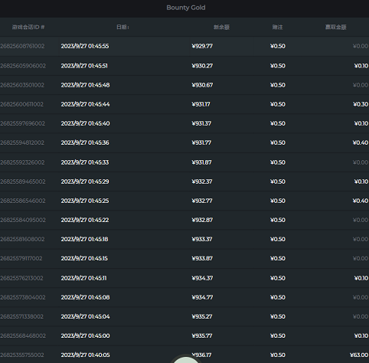Viewport: 369px width, 363px height.
Task: Click the balance ¥930.67
Action: (x=202, y=85)
